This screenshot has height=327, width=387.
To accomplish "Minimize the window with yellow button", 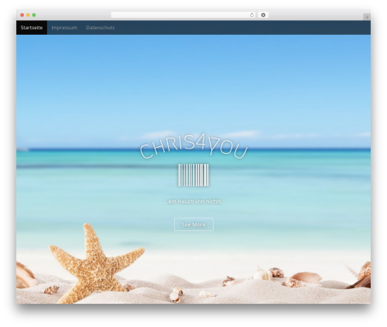I will coord(28,15).
